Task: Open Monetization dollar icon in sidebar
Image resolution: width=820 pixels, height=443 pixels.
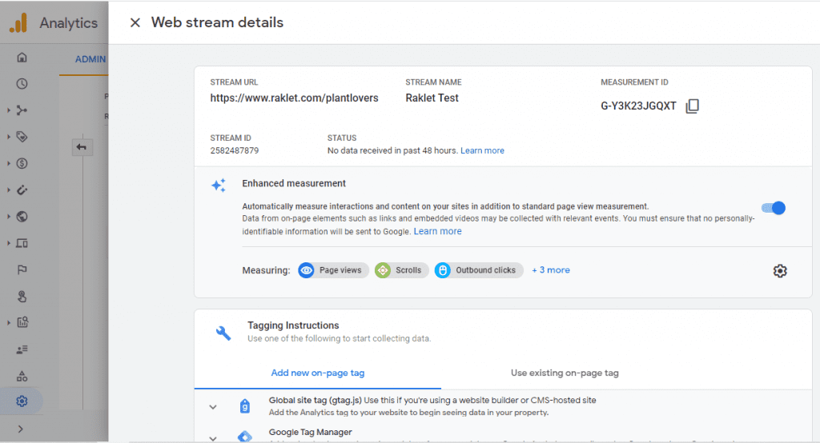Action: coord(22,163)
